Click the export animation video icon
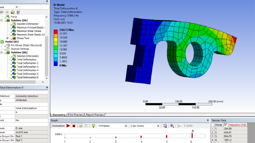Viewport: 255px width, 143px height. (x=165, y=126)
